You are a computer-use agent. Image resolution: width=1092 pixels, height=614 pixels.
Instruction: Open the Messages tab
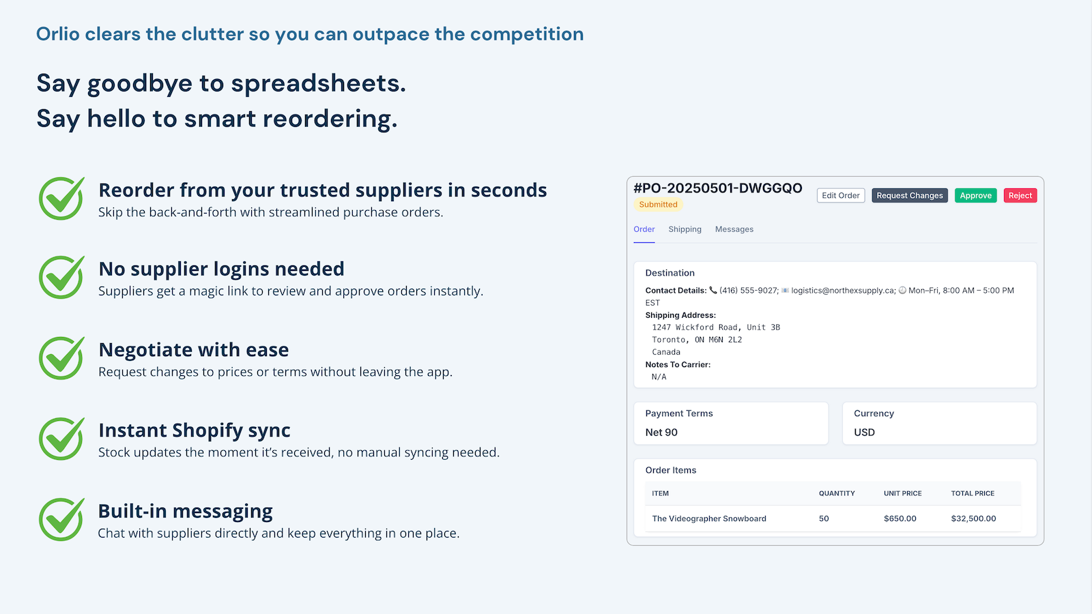(x=734, y=229)
